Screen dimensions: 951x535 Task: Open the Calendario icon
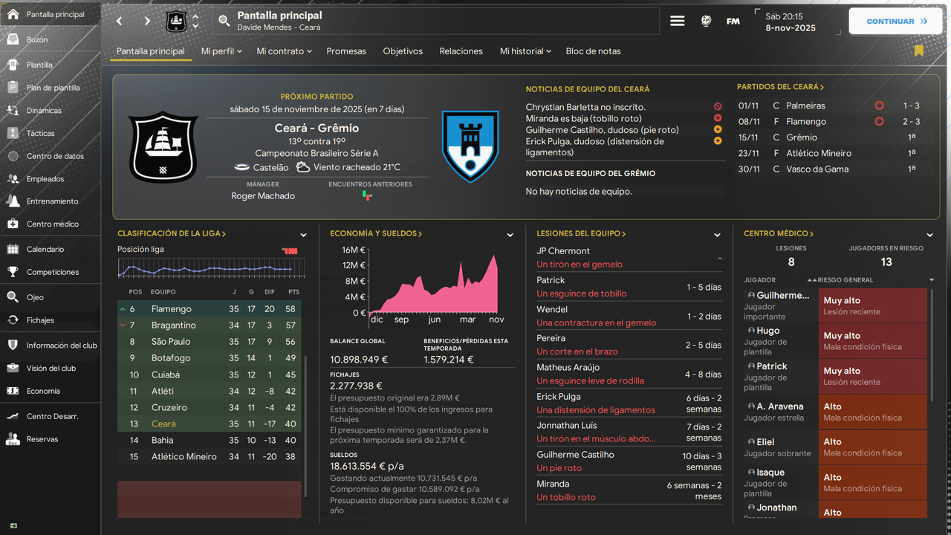13,249
